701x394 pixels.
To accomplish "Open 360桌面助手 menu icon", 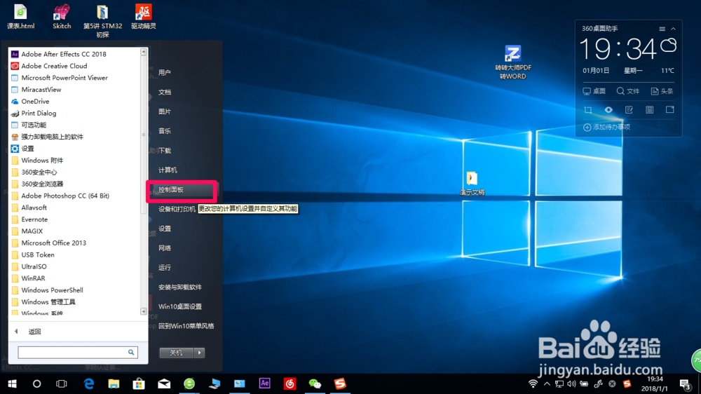I will pos(662,29).
